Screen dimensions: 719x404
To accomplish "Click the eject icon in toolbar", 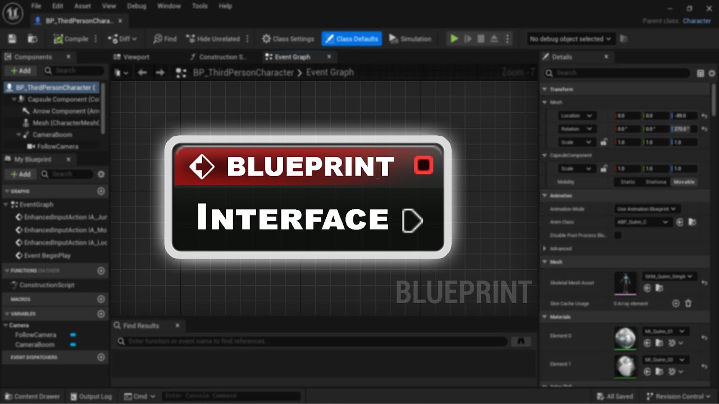I will (x=494, y=39).
